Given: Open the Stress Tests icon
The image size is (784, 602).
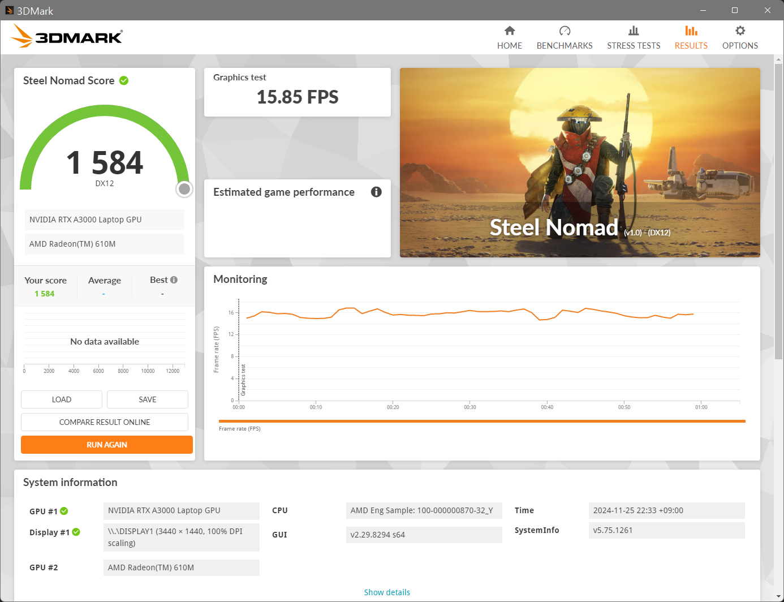Looking at the screenshot, I should tap(634, 31).
